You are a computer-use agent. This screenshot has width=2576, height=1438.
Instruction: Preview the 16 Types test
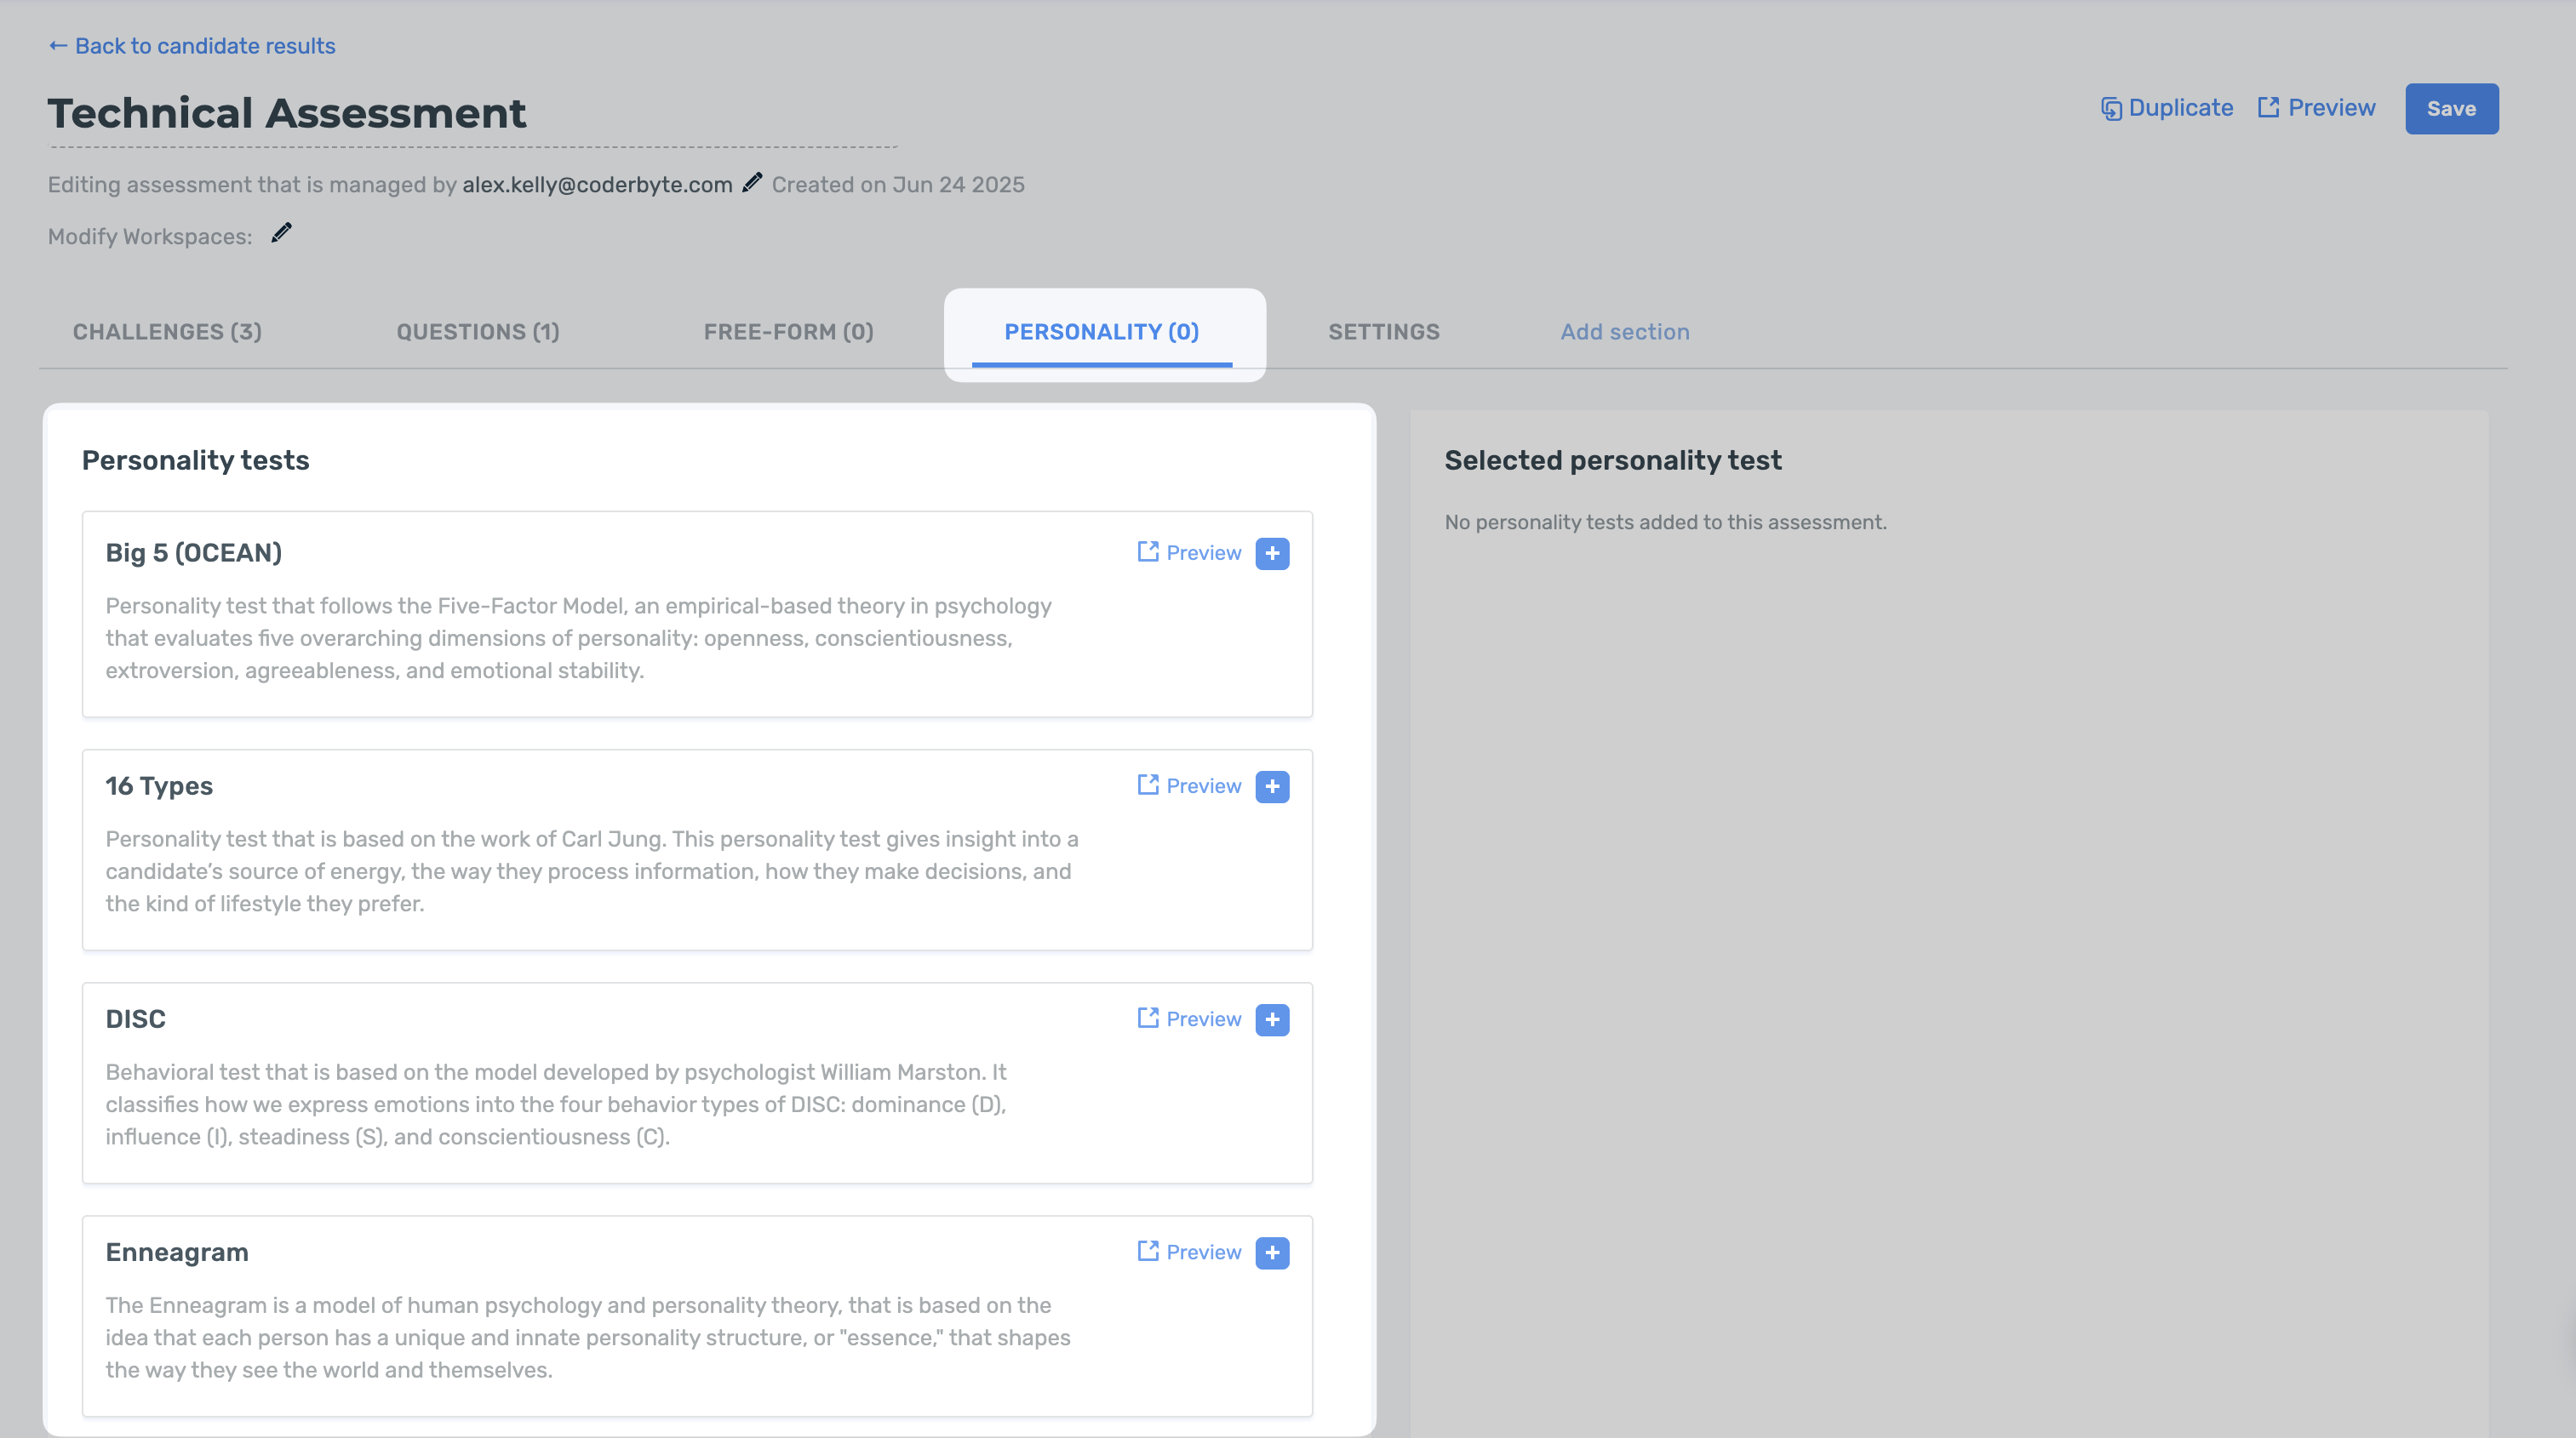1189,785
